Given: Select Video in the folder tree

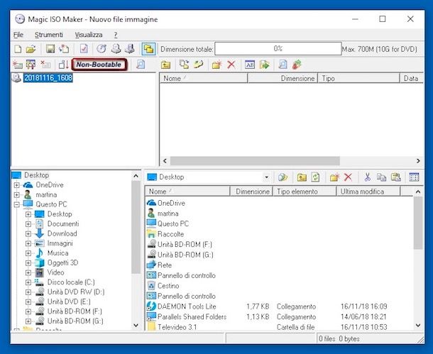Looking at the screenshot, I should point(56,272).
